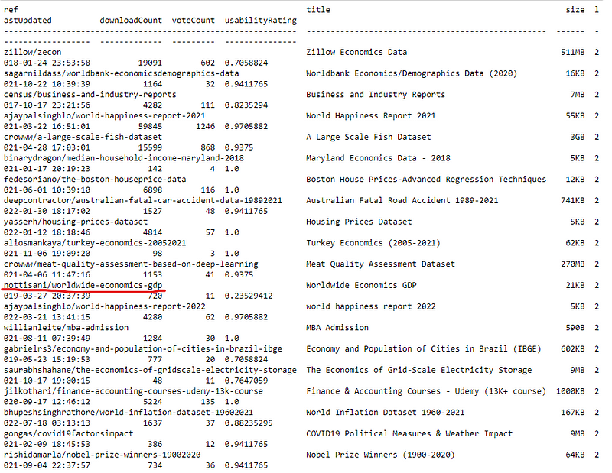Click title 'World Inflation Dataset 1960-2021'
This screenshot has height=473, width=612.
pos(386,412)
